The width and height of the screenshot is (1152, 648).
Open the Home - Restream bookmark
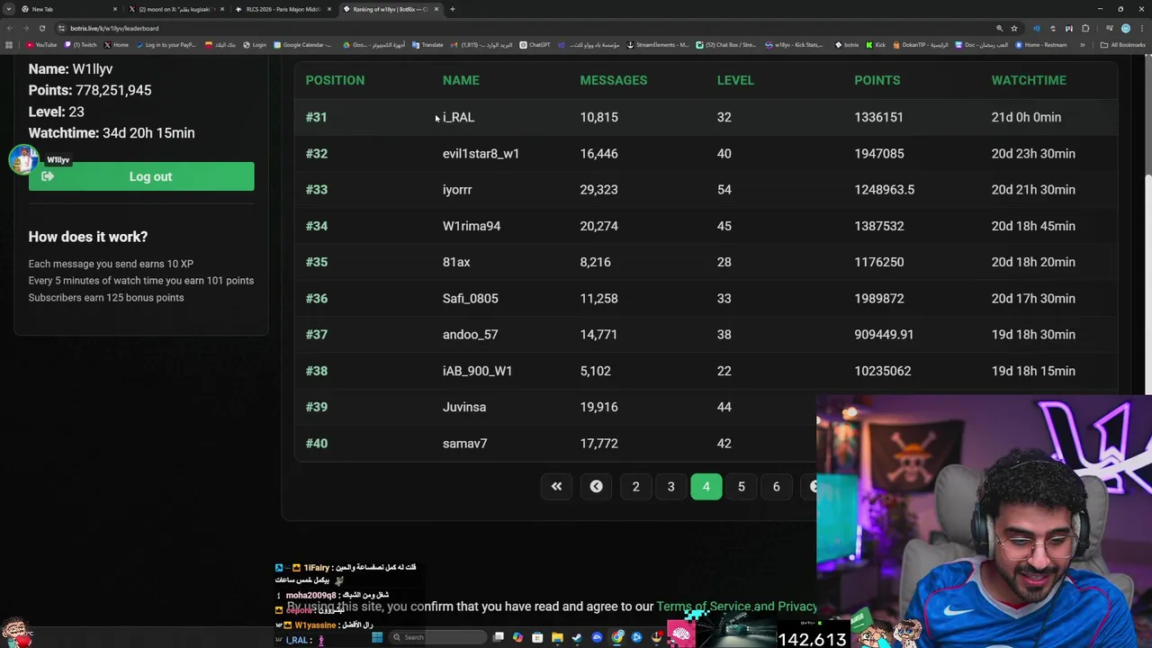click(x=1040, y=45)
